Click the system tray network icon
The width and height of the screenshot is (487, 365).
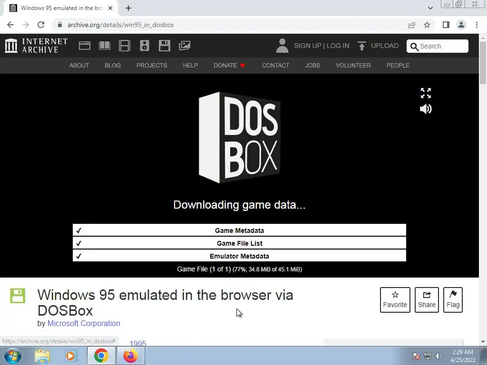428,356
